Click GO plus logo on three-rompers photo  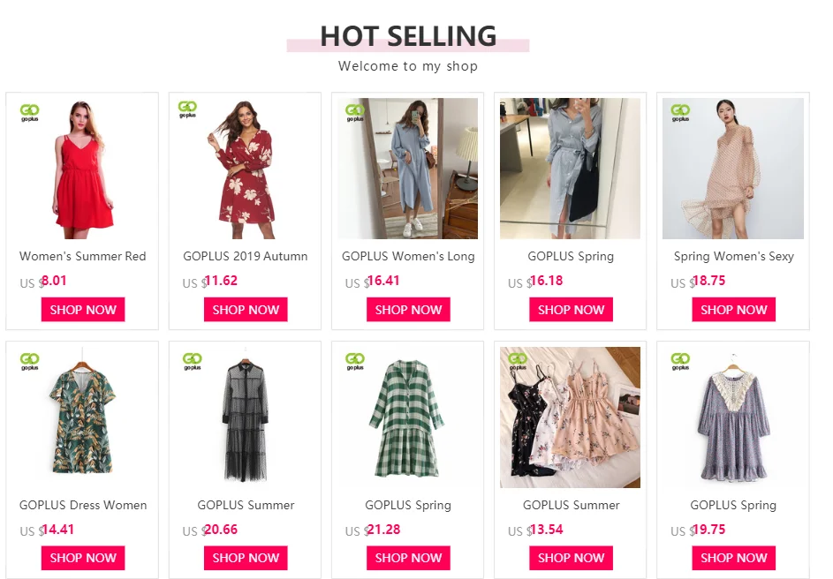click(x=518, y=361)
